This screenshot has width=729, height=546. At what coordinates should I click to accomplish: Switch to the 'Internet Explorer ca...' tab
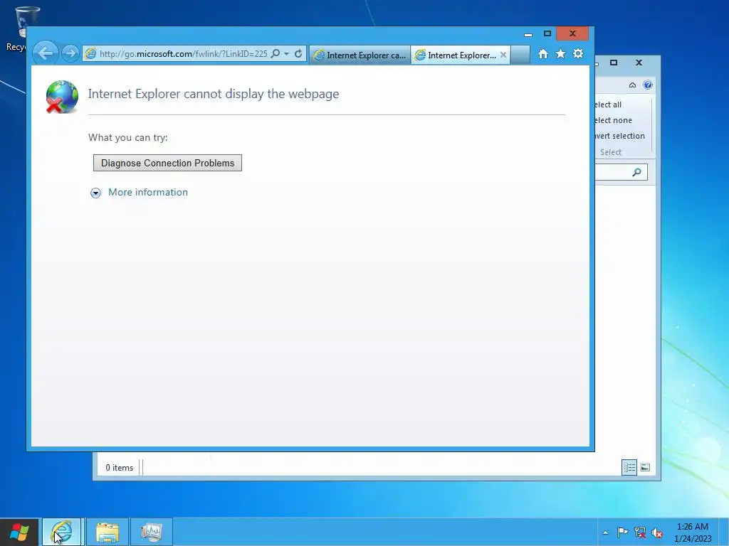coord(360,55)
